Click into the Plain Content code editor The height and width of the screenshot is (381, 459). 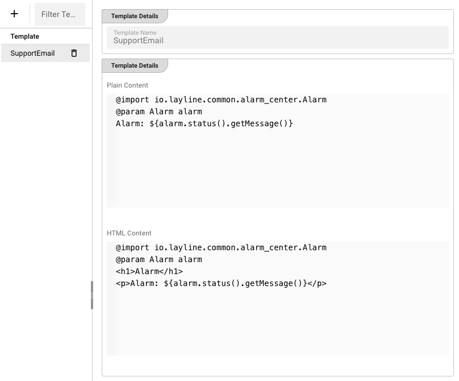pos(278,151)
